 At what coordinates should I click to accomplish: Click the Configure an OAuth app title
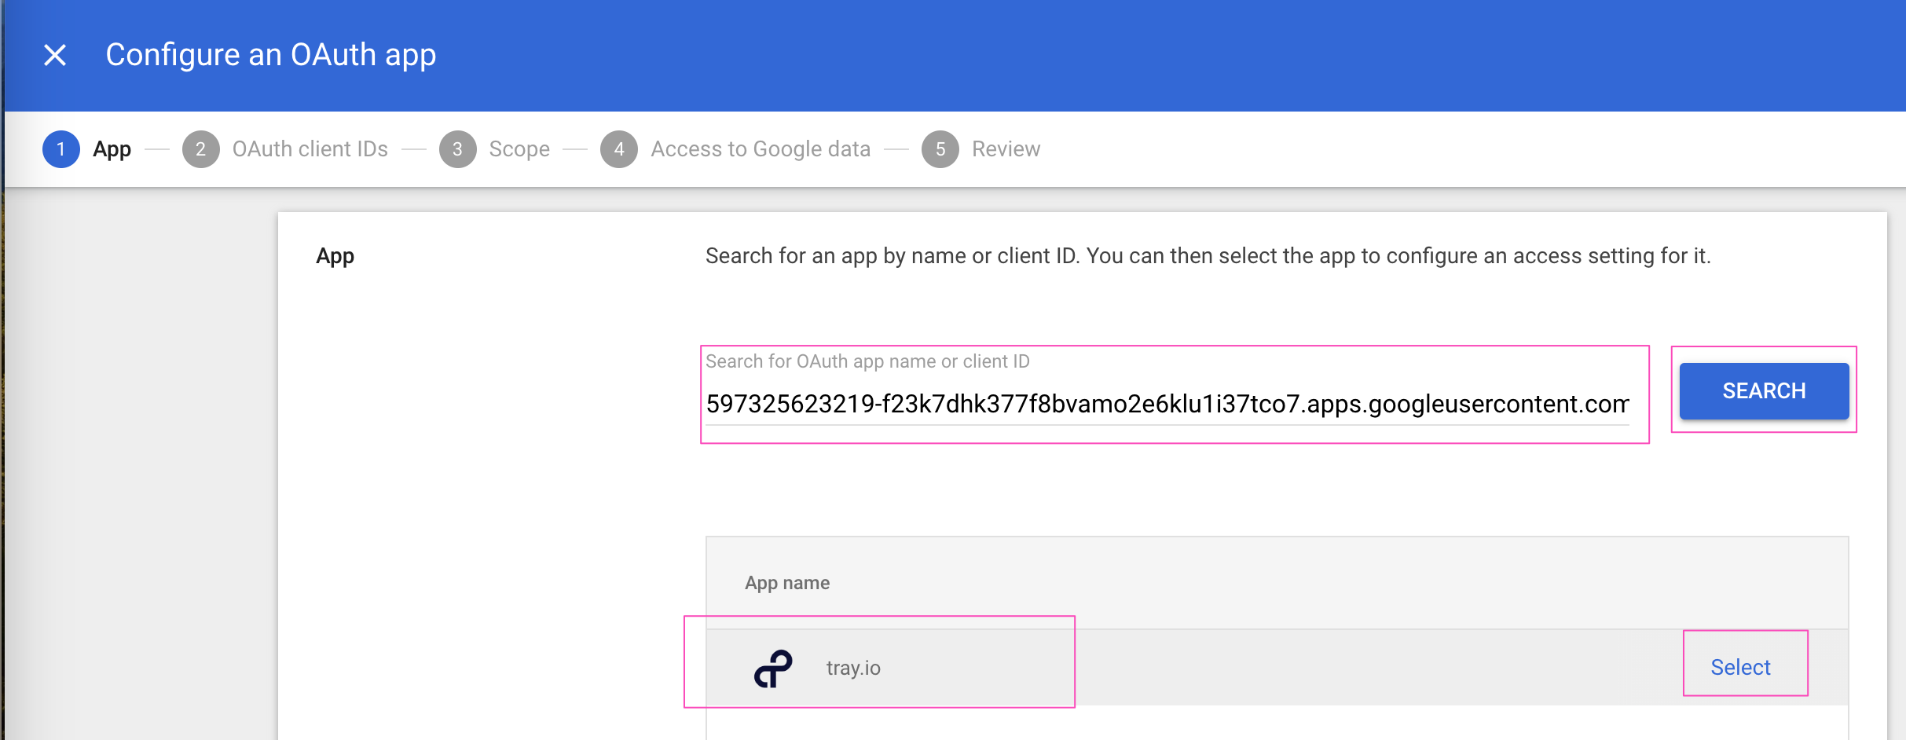point(271,55)
